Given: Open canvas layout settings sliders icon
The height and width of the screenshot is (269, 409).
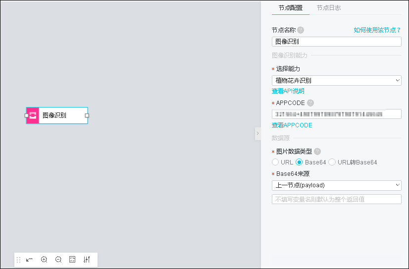Looking at the screenshot, I should coord(87,260).
